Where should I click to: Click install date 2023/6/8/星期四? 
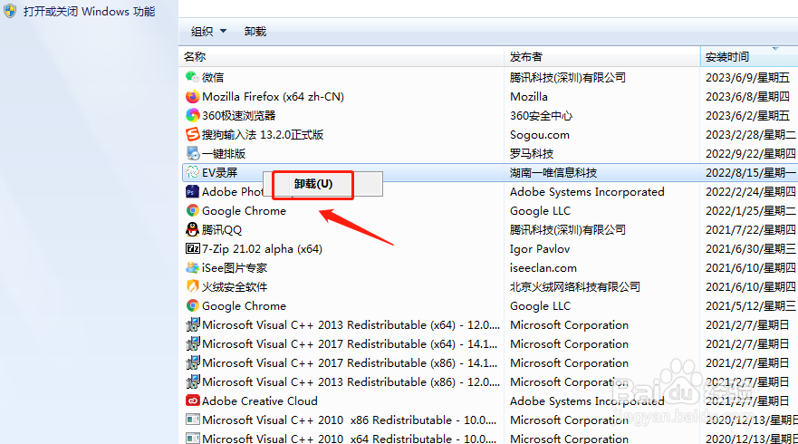[747, 96]
